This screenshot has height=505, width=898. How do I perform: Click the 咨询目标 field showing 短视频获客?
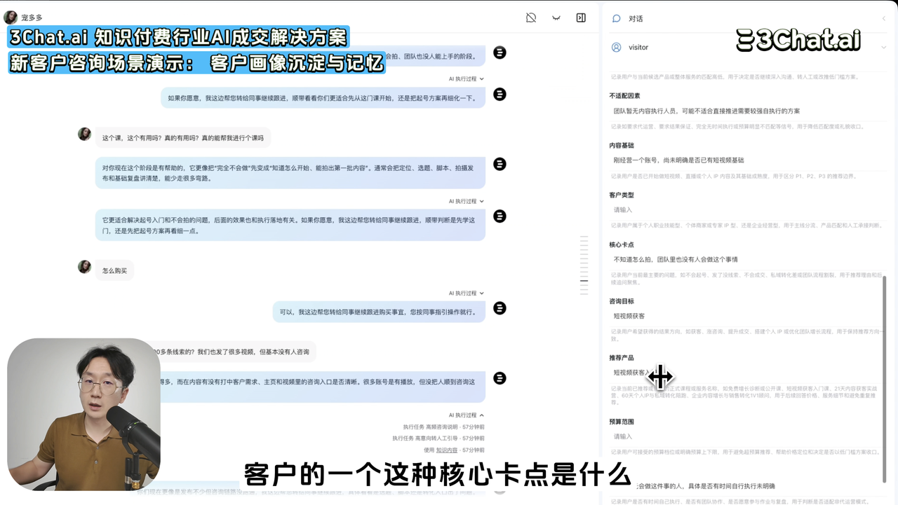(x=748, y=316)
